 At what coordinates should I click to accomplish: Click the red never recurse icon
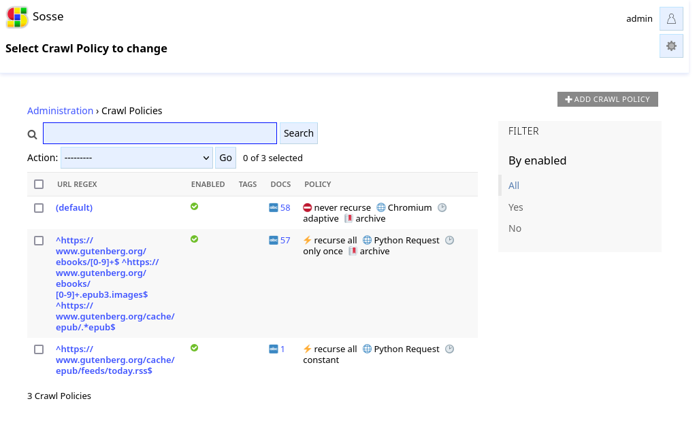pos(307,208)
